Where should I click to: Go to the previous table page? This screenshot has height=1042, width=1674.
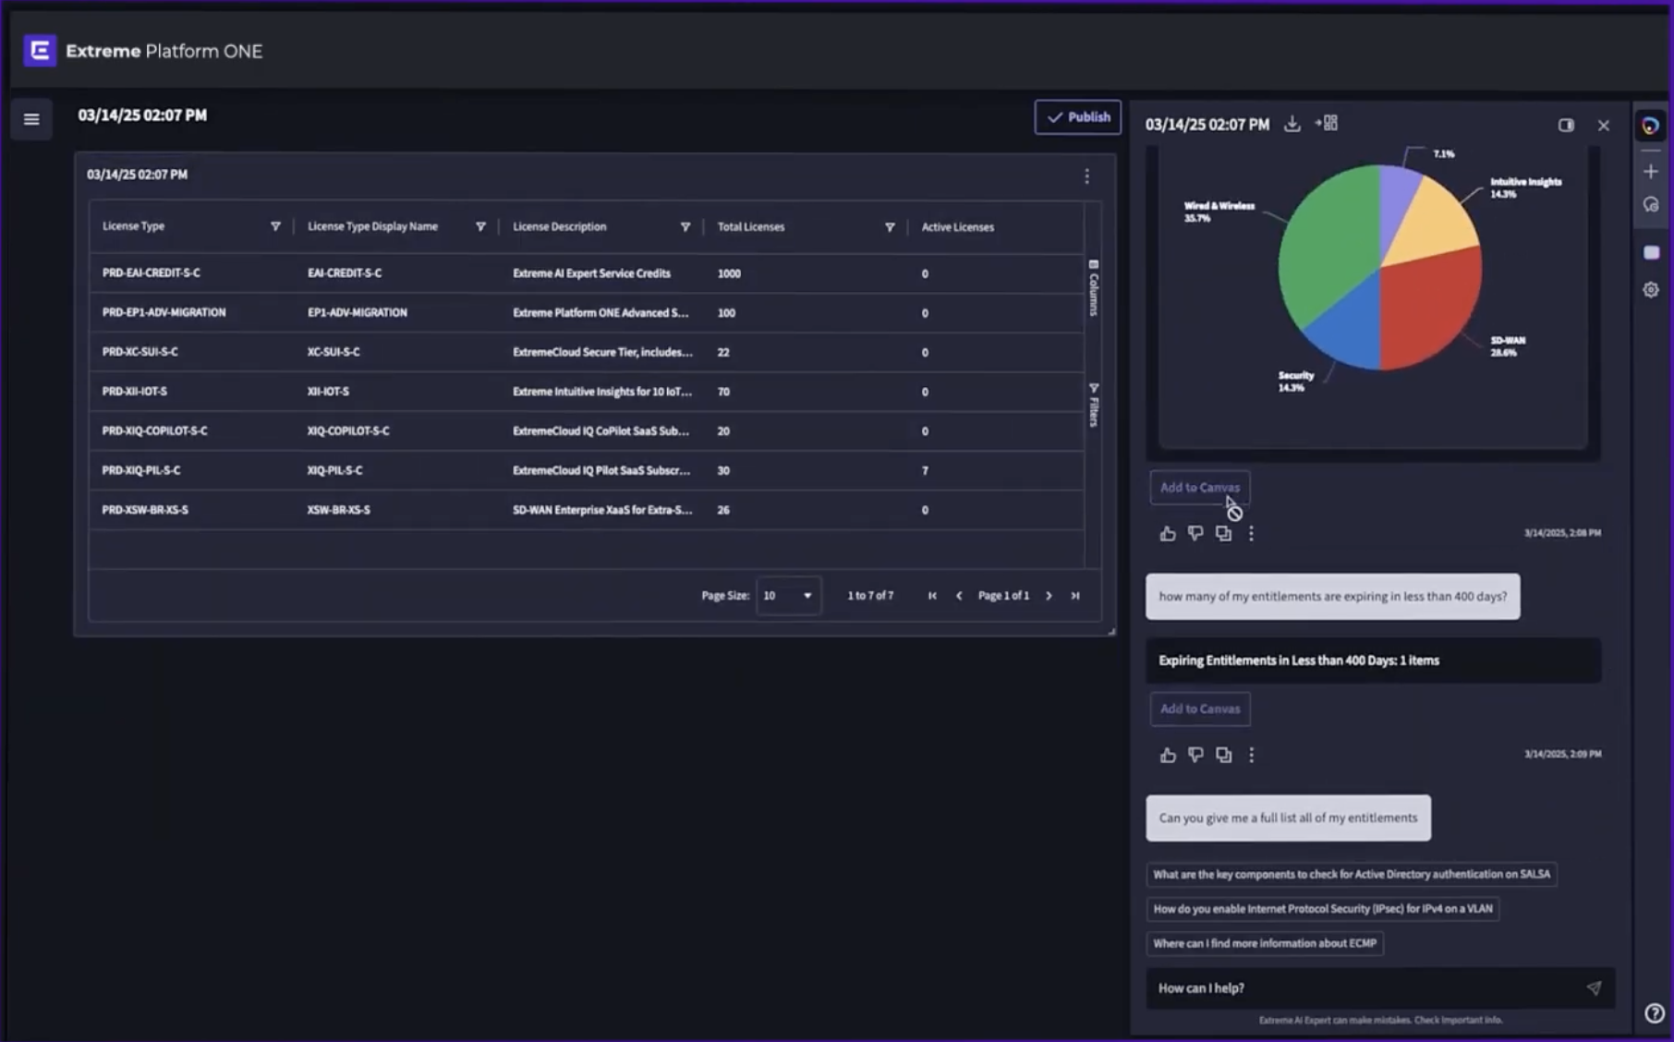pos(959,596)
